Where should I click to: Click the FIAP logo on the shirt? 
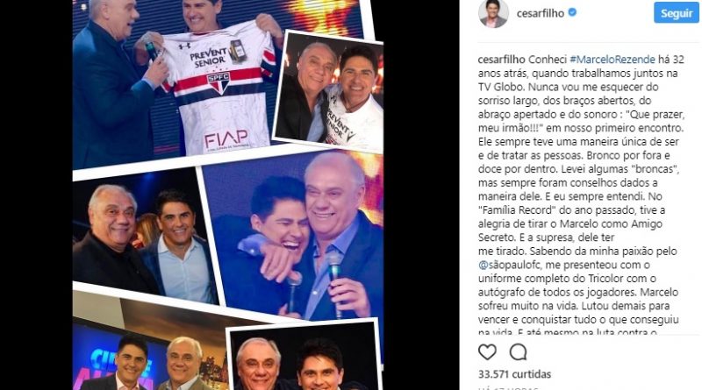(226, 140)
